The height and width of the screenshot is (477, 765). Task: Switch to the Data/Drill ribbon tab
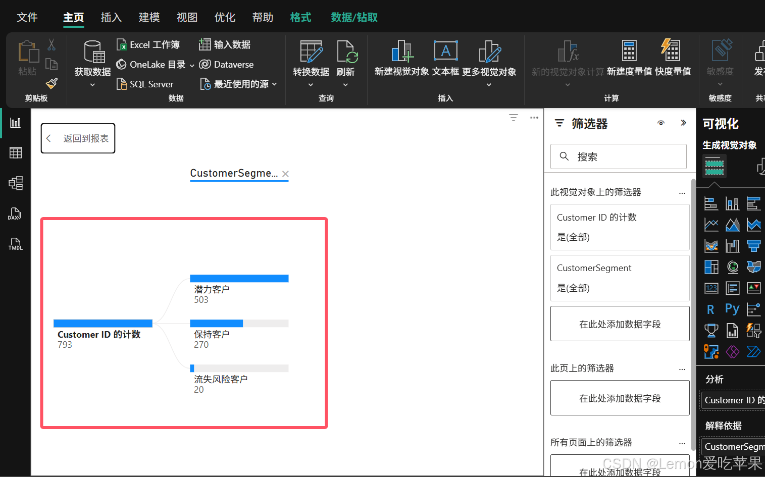click(354, 18)
